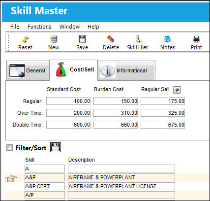Enable the Filter/Sort checkbox
This screenshot has width=210, height=201.
click(x=9, y=147)
